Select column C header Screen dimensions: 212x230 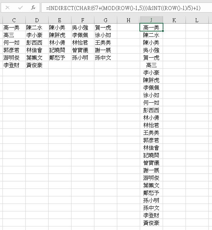point(14,20)
